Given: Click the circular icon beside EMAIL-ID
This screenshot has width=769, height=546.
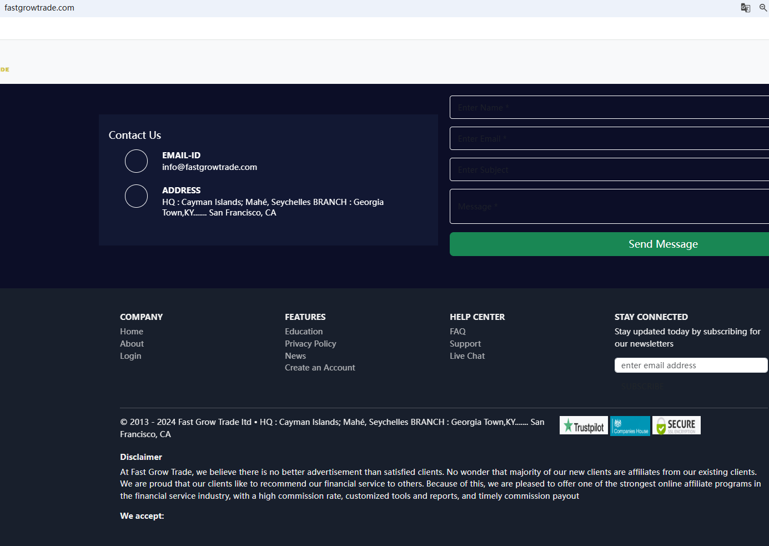Looking at the screenshot, I should [136, 161].
